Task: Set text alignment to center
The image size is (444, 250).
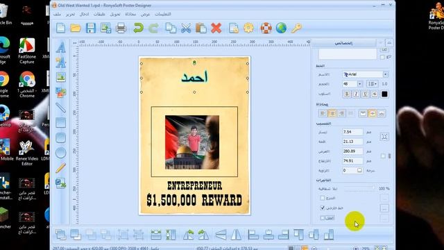Action: click(332, 113)
